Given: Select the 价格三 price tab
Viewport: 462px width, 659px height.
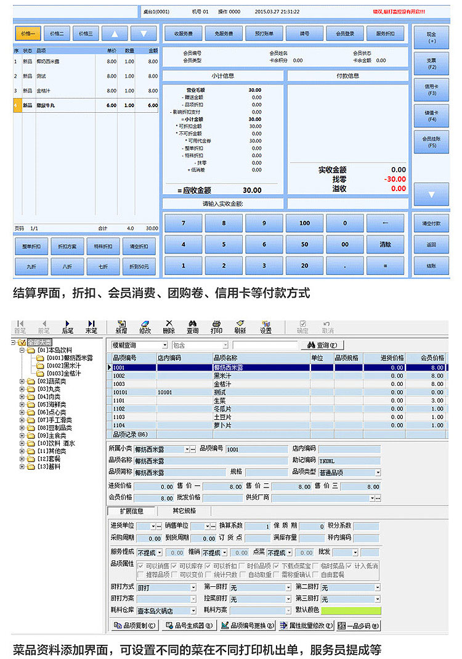Looking at the screenshot, I should pos(86,34).
